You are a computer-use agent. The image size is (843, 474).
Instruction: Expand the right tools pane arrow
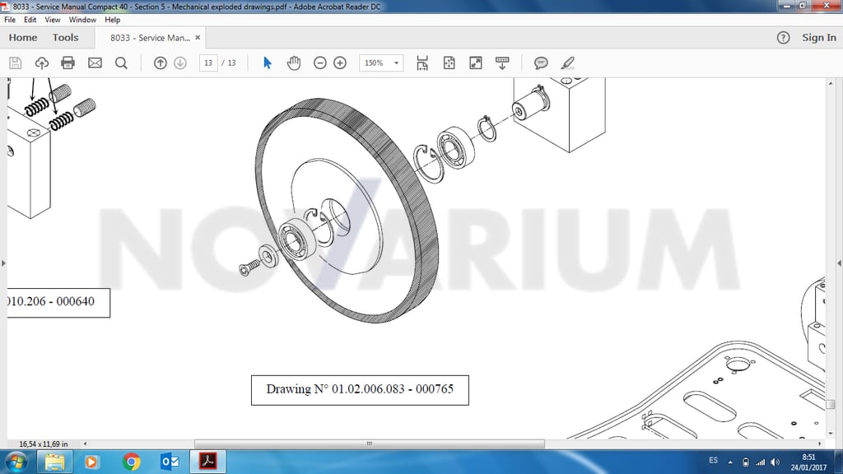pyautogui.click(x=839, y=263)
